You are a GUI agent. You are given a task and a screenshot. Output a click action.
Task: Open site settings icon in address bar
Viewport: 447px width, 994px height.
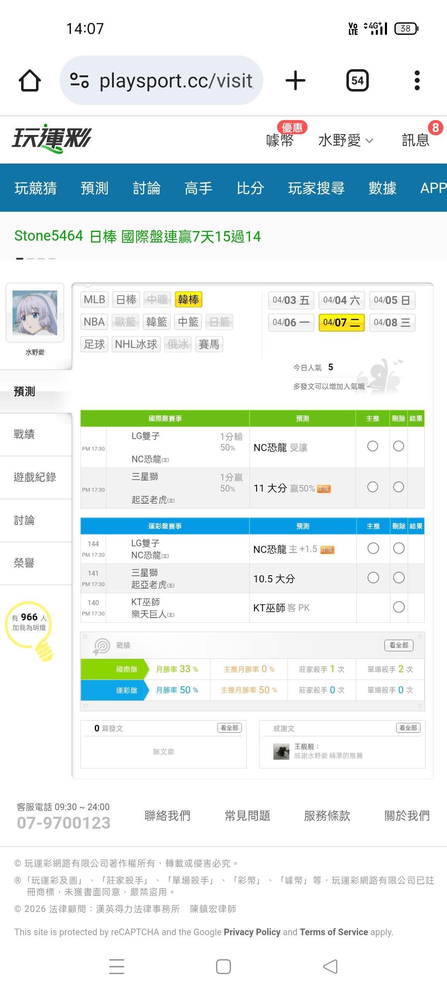pos(79,80)
